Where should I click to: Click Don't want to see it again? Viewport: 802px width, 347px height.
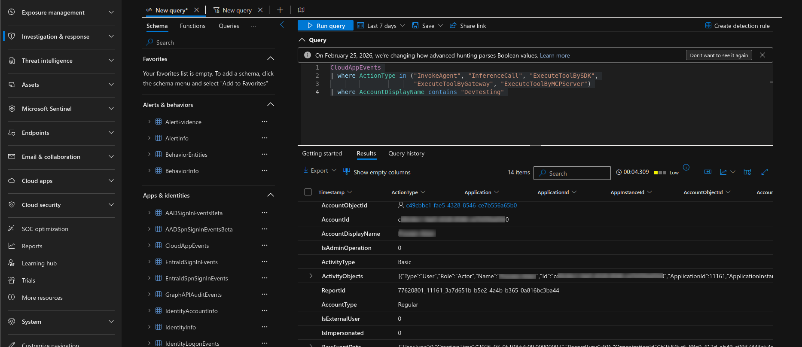[x=719, y=55]
